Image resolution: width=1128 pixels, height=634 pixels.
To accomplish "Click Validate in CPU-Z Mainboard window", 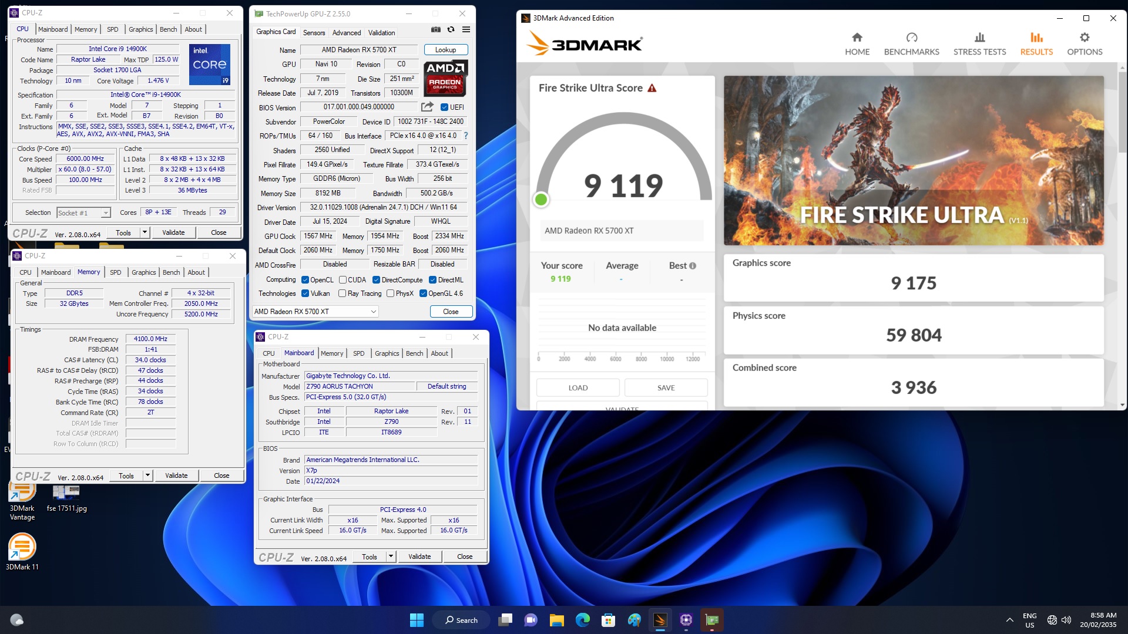I will [x=419, y=557].
